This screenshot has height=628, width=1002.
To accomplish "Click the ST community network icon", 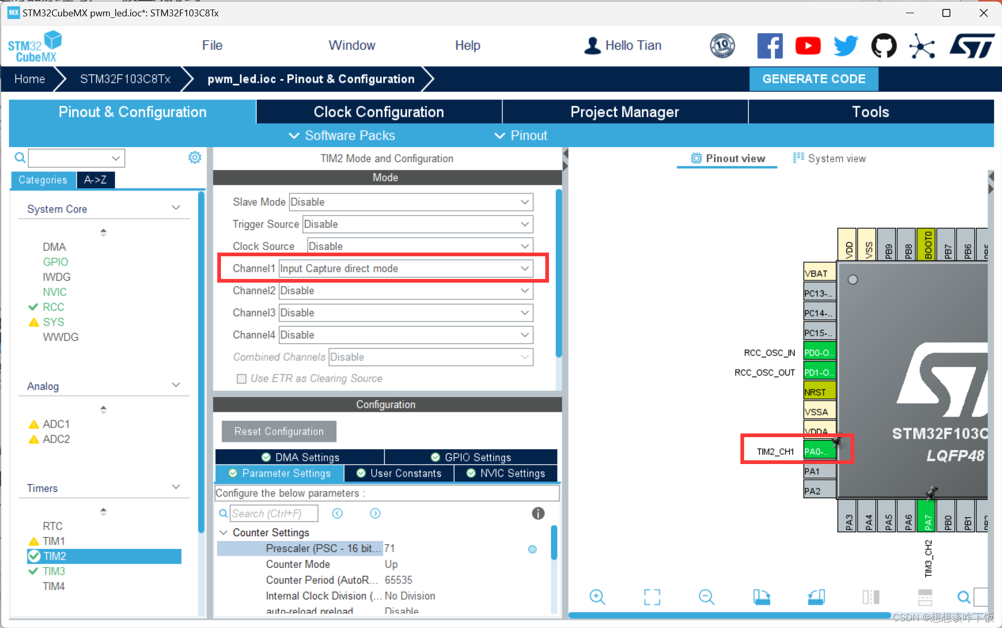I will tap(922, 46).
